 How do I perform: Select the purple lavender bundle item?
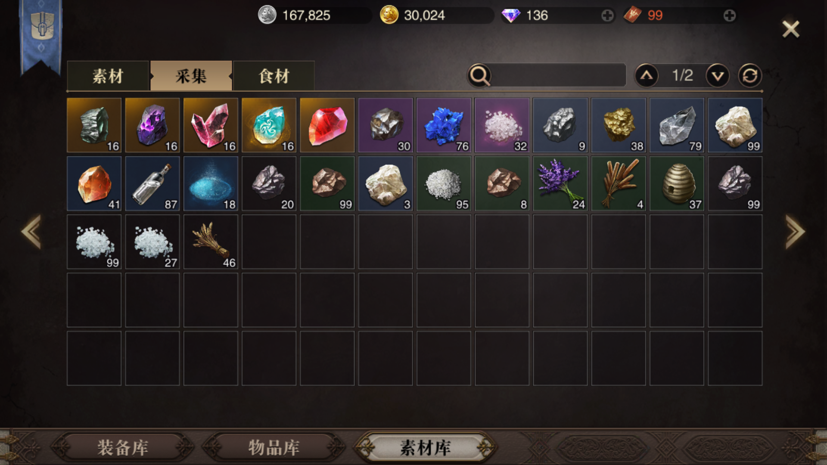(x=560, y=184)
